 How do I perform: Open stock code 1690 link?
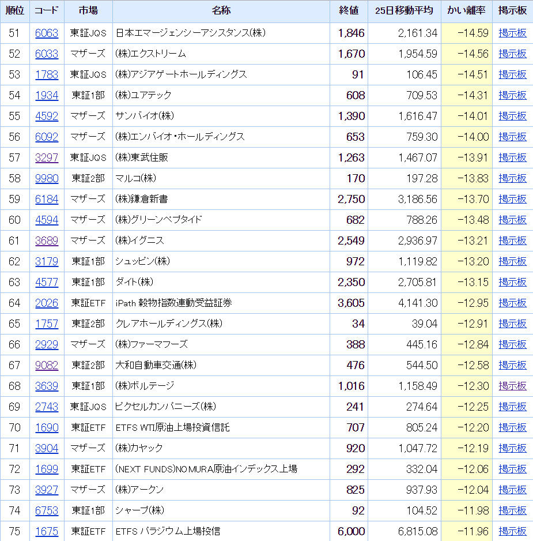tap(47, 427)
